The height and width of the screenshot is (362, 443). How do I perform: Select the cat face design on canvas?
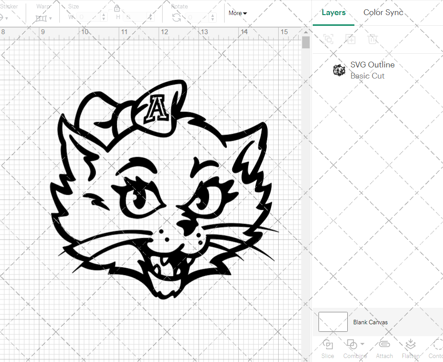coord(164,189)
